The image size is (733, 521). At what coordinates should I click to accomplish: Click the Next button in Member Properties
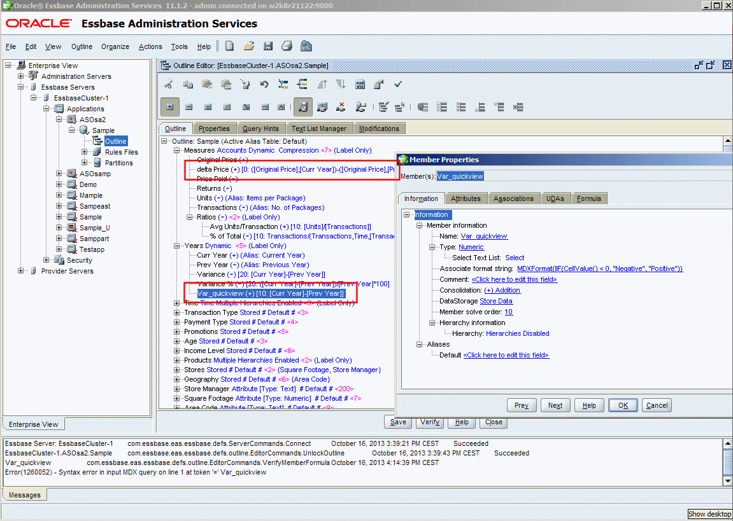click(x=555, y=405)
